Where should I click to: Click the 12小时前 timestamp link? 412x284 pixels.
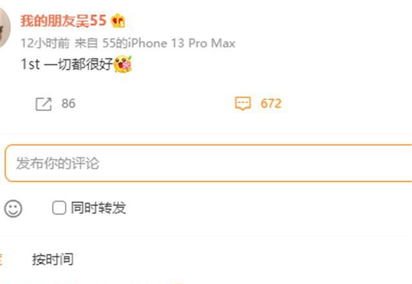[x=45, y=43]
